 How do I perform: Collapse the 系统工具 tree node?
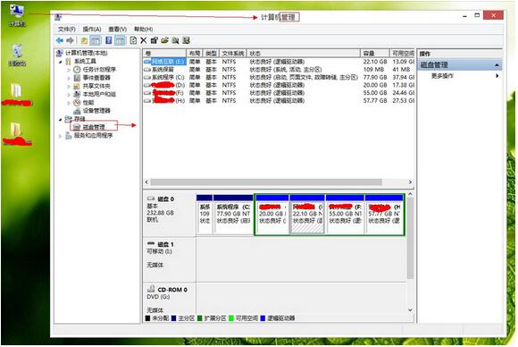(61, 62)
